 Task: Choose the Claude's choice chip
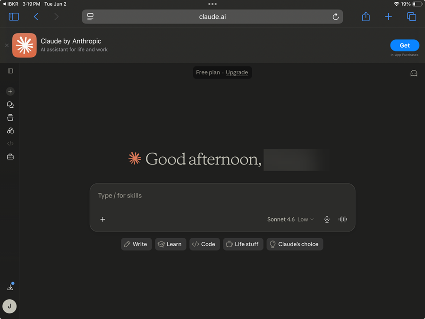pyautogui.click(x=295, y=244)
